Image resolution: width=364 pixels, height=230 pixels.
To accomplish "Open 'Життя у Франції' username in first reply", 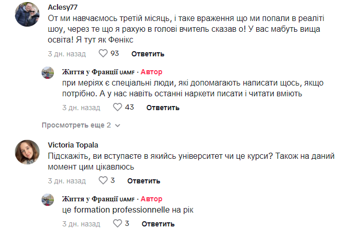I will click(x=90, y=71).
